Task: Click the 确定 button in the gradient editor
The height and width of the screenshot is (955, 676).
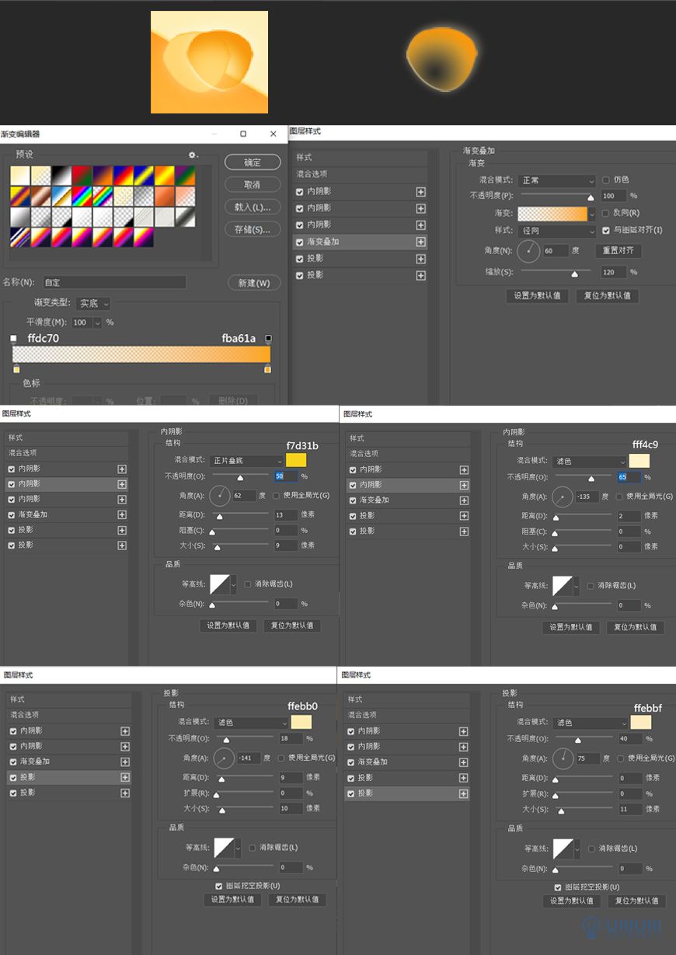Action: click(252, 162)
